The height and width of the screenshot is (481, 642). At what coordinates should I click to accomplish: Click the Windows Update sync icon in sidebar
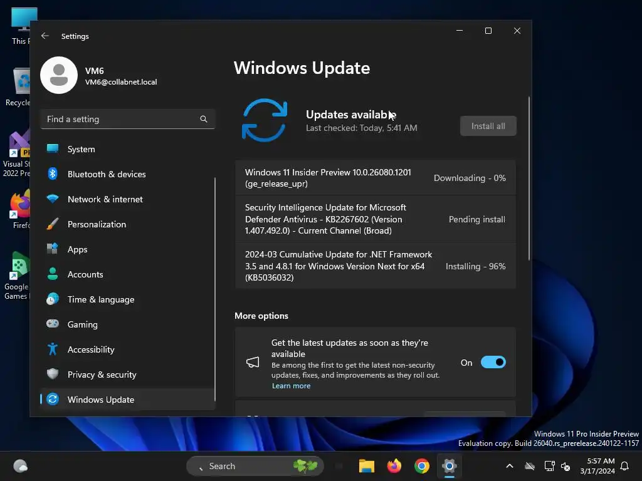pyautogui.click(x=53, y=399)
